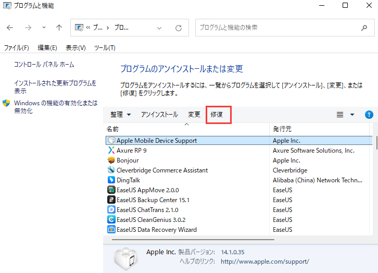Click the 修復 repair button
This screenshot has height=273, width=378.
point(217,115)
